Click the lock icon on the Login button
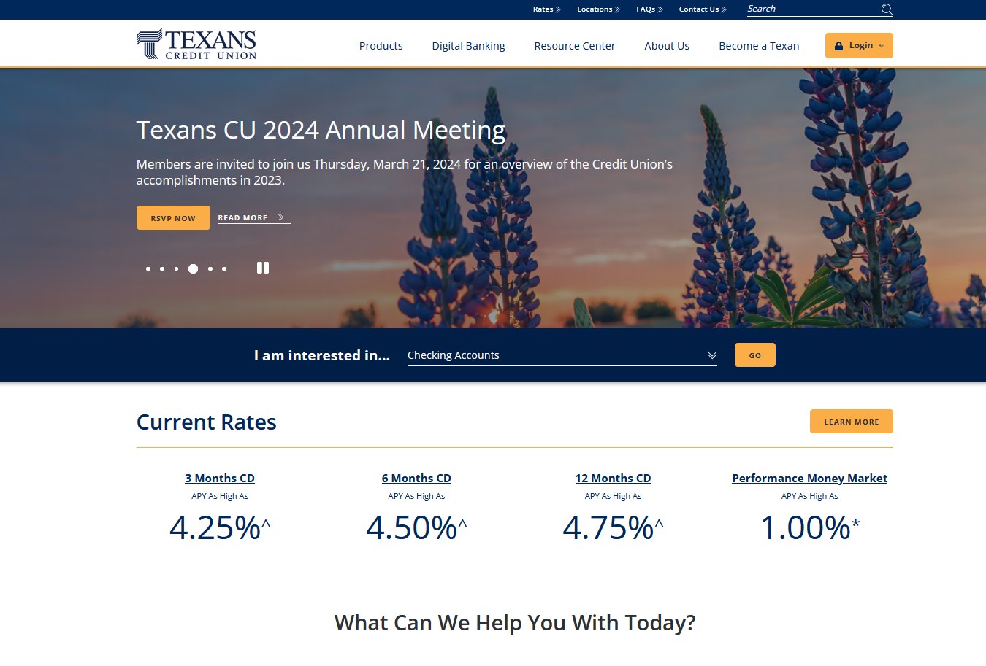 [838, 45]
